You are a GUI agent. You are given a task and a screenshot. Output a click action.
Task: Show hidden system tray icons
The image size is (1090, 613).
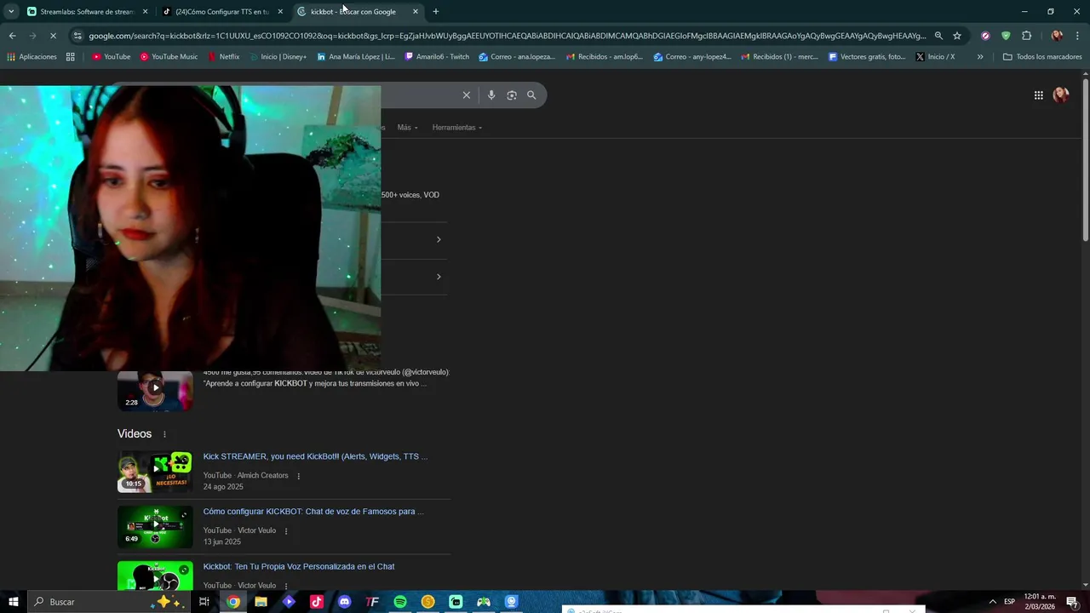click(993, 602)
